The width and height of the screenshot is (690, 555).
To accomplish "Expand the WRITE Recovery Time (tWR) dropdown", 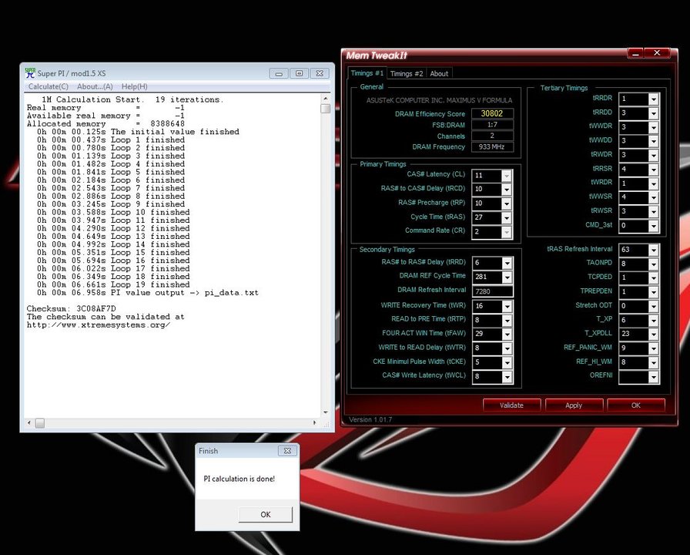I will [x=507, y=306].
